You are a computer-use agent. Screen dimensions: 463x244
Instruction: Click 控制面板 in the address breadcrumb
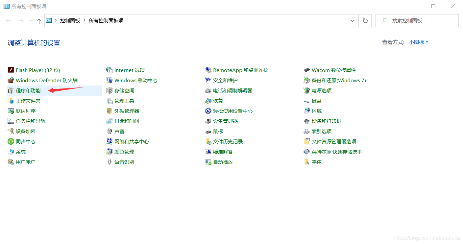pyautogui.click(x=70, y=20)
